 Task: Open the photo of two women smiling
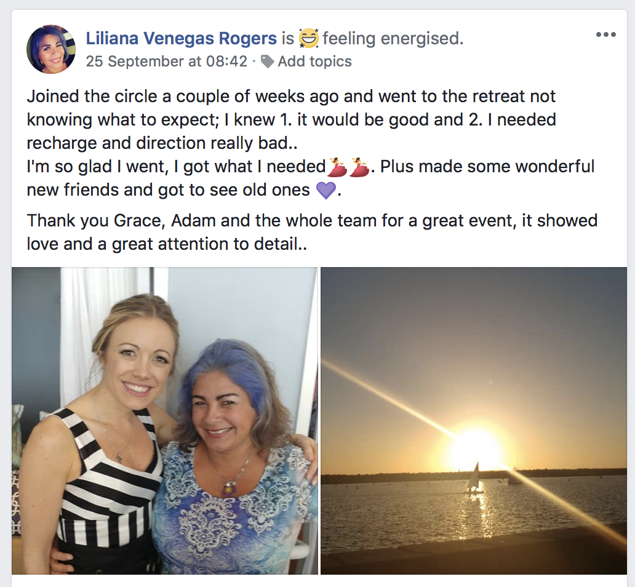pyautogui.click(x=165, y=420)
